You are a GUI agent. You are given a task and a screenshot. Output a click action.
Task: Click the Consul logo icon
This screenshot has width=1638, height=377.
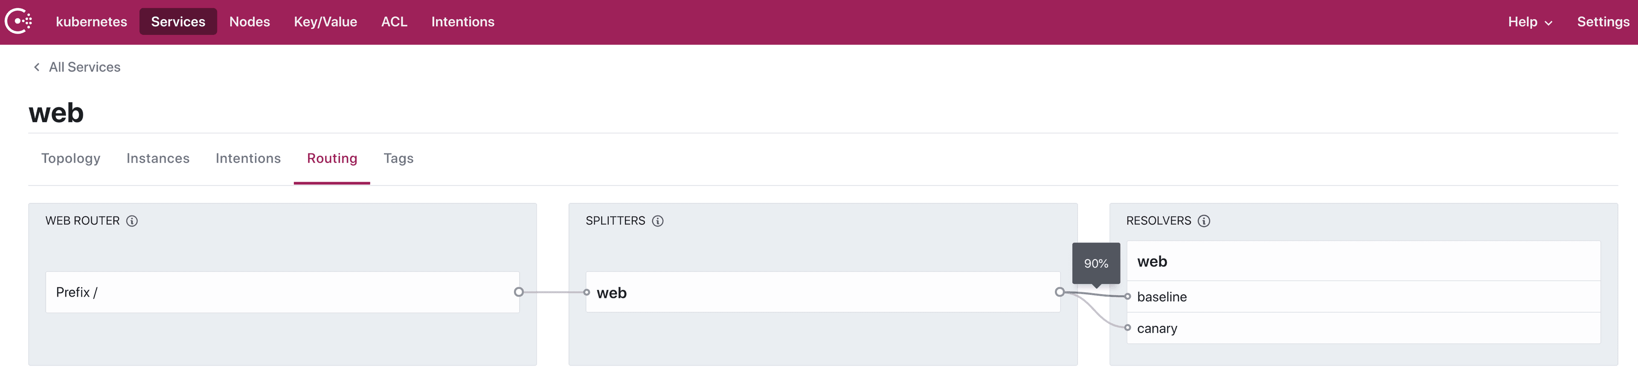click(x=18, y=22)
